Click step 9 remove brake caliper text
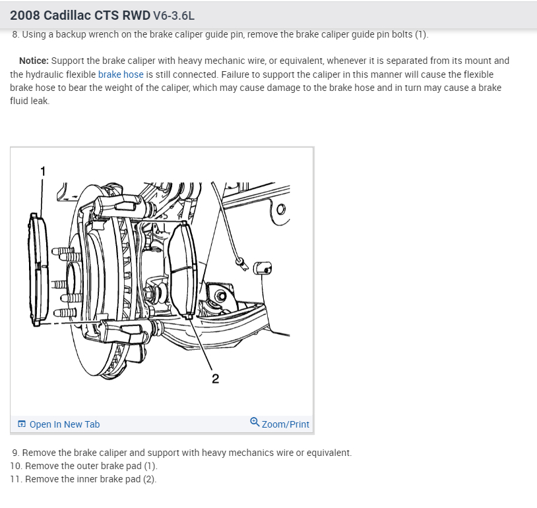The height and width of the screenshot is (508, 537). (x=182, y=453)
